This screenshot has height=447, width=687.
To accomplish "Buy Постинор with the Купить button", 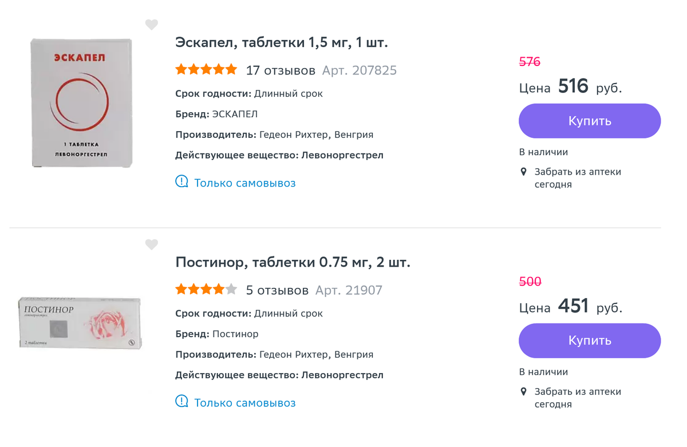I will pyautogui.click(x=590, y=341).
